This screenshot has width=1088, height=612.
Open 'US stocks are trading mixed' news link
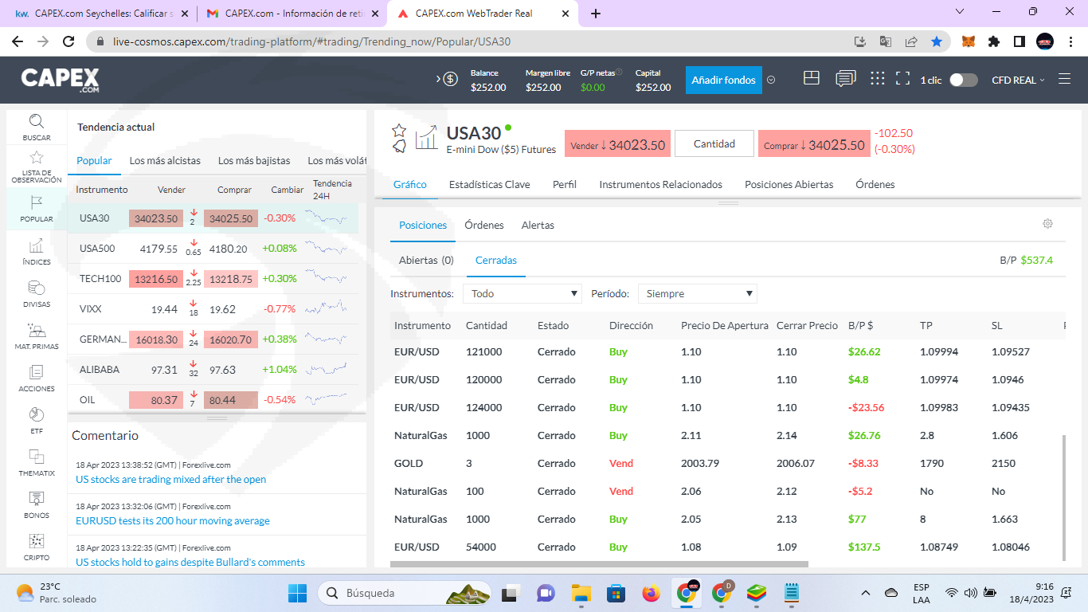170,479
